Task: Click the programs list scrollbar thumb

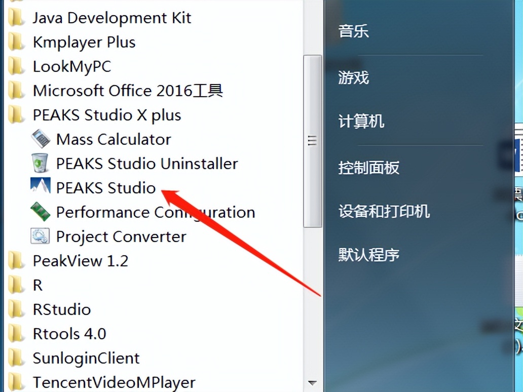Action: click(312, 141)
